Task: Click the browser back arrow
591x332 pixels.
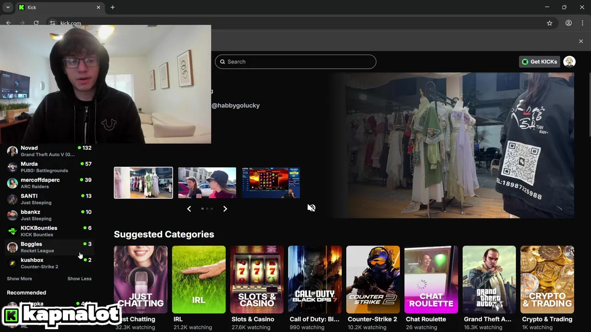Action: click(8, 23)
